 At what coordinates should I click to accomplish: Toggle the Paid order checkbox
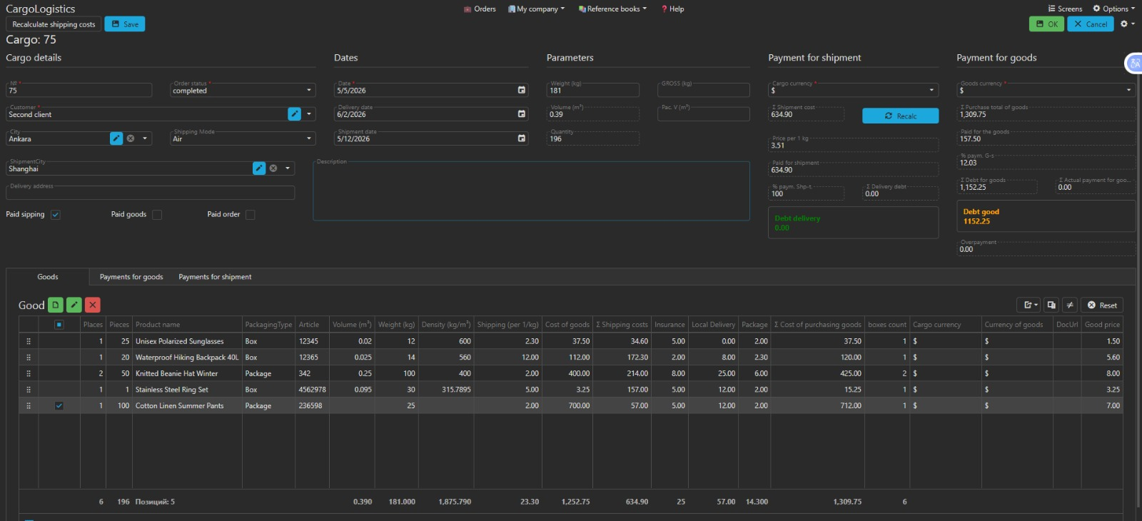[250, 215]
